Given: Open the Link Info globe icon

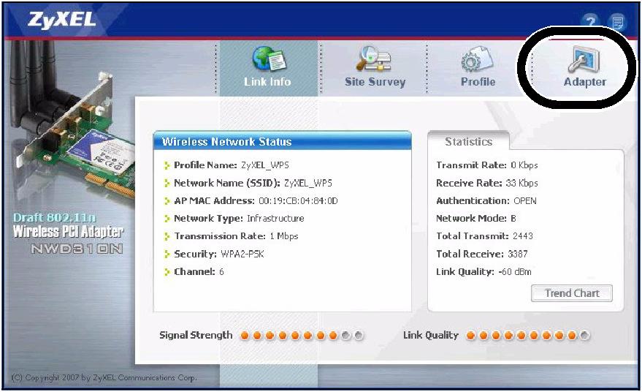Looking at the screenshot, I should [x=269, y=59].
